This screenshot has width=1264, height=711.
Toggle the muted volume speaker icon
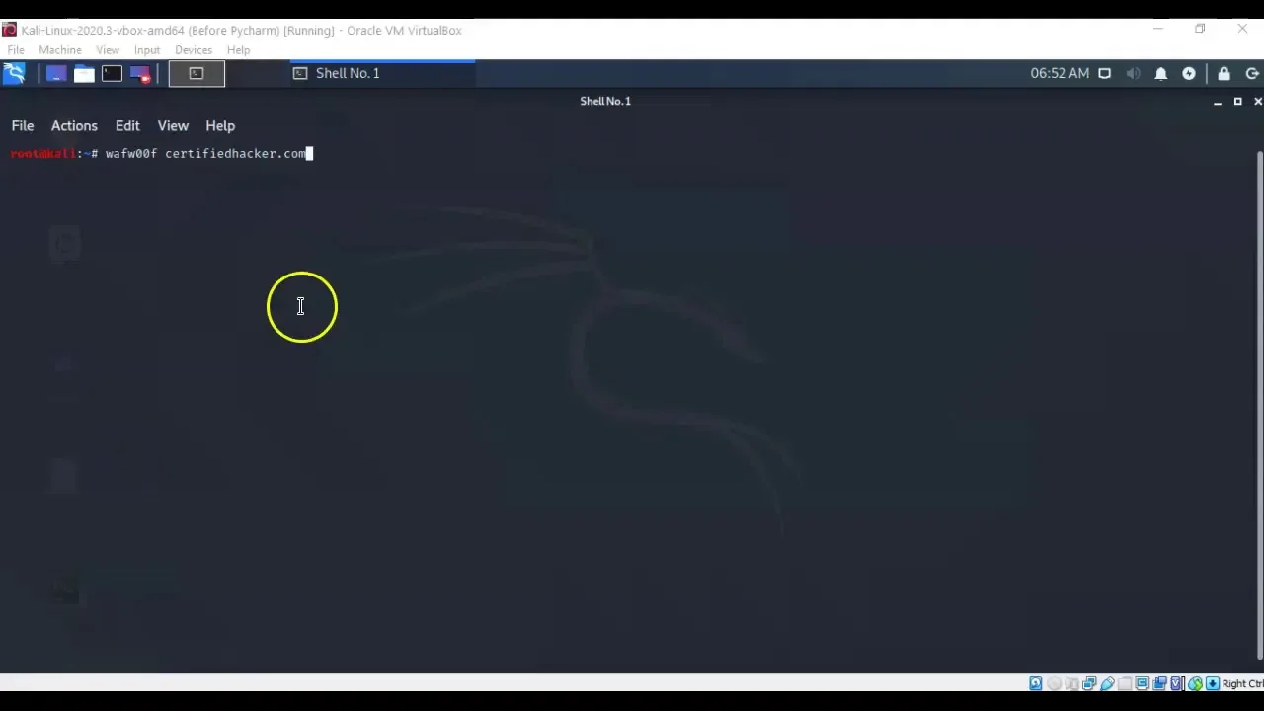pyautogui.click(x=1133, y=73)
